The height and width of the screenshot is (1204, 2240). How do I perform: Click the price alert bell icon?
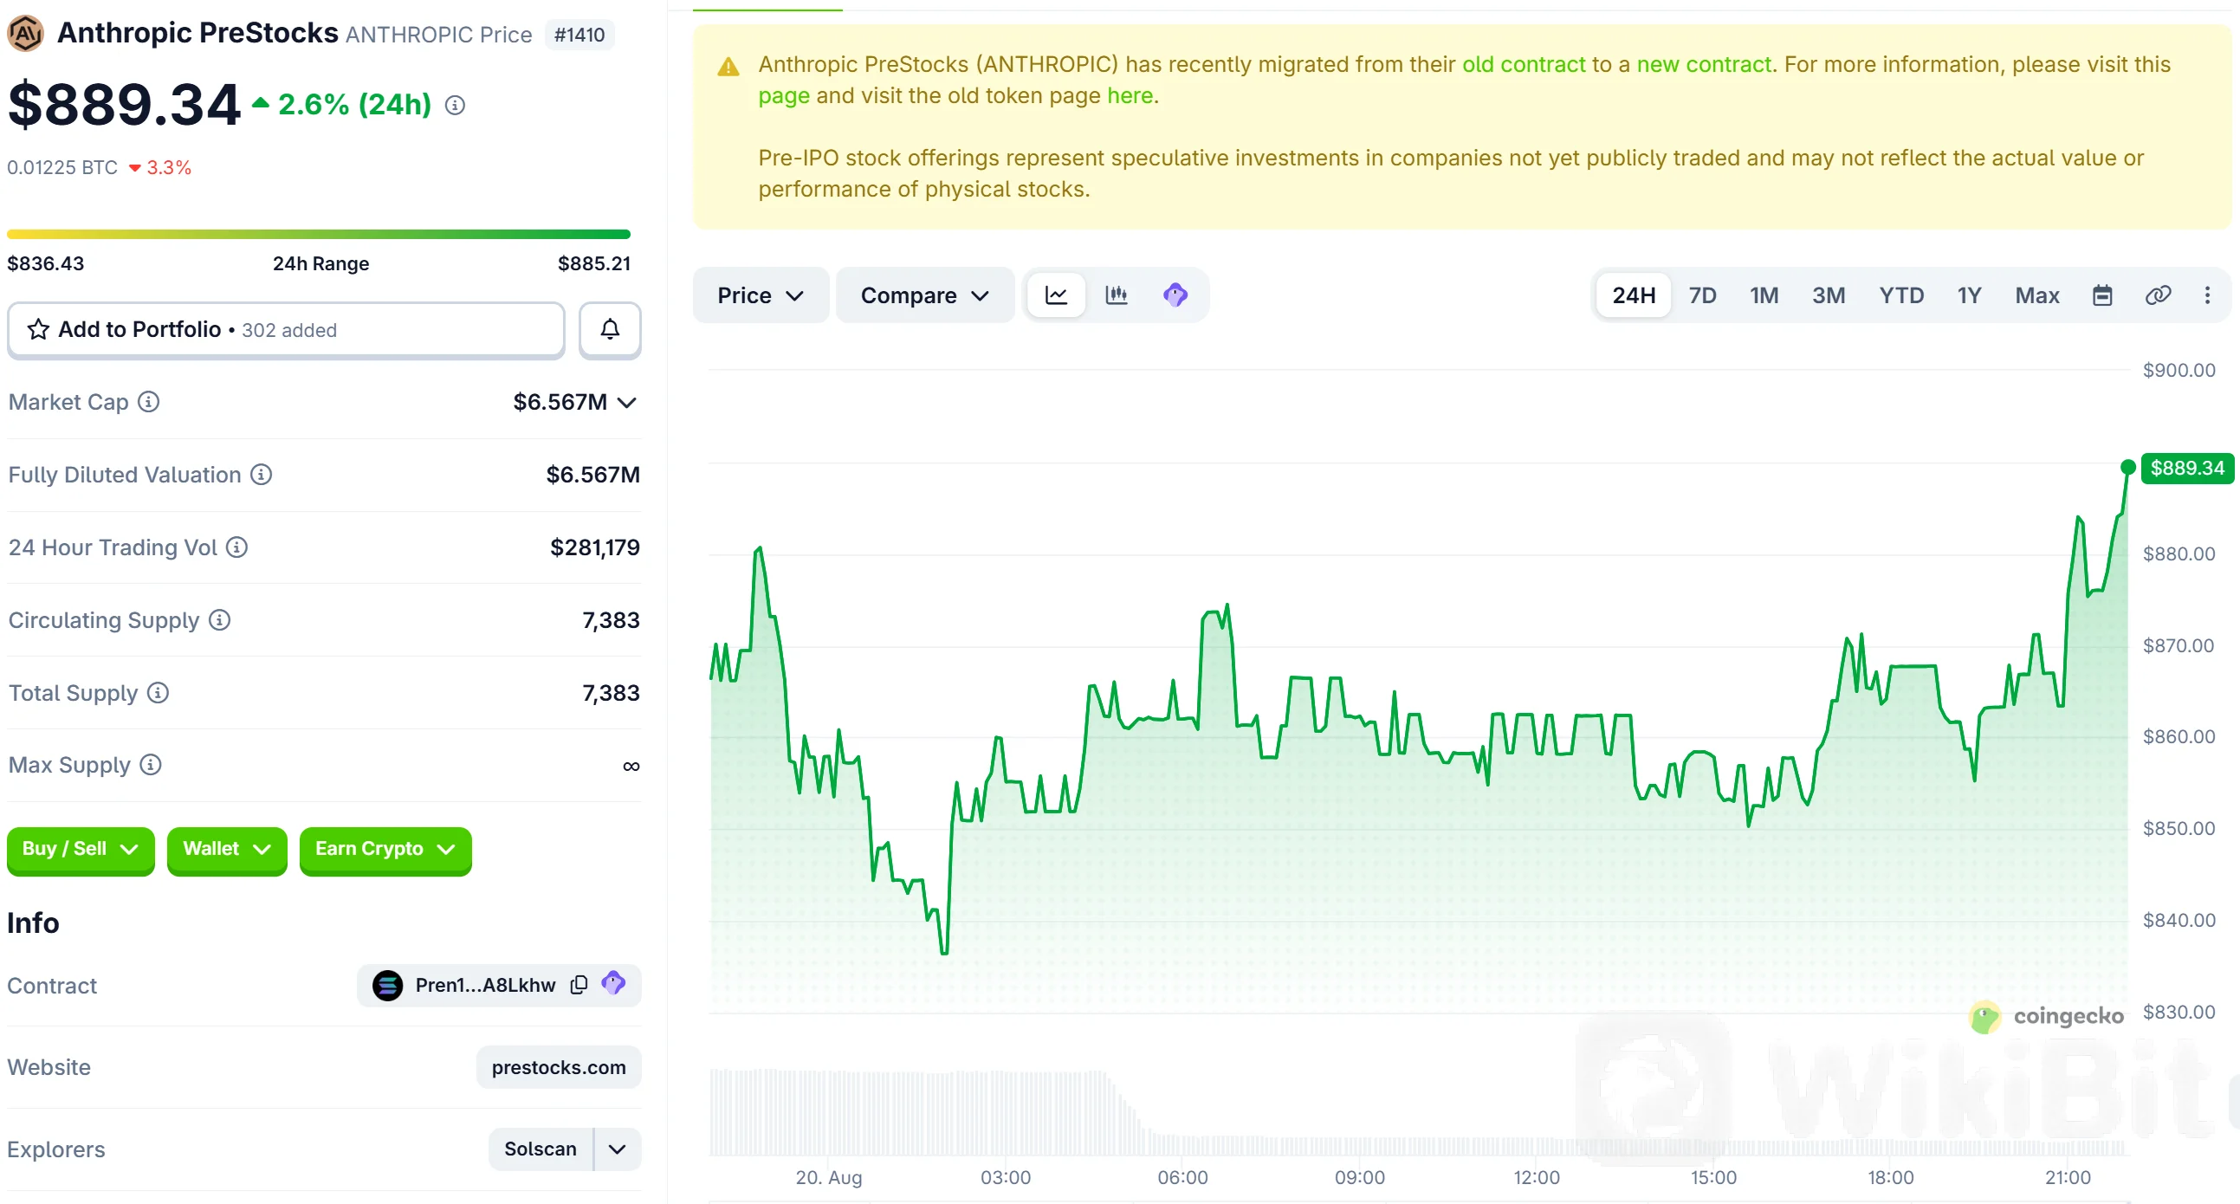click(x=610, y=329)
